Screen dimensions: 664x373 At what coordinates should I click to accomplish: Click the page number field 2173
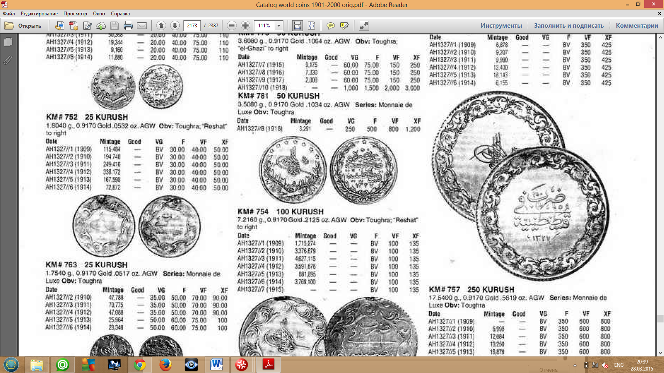tap(192, 26)
